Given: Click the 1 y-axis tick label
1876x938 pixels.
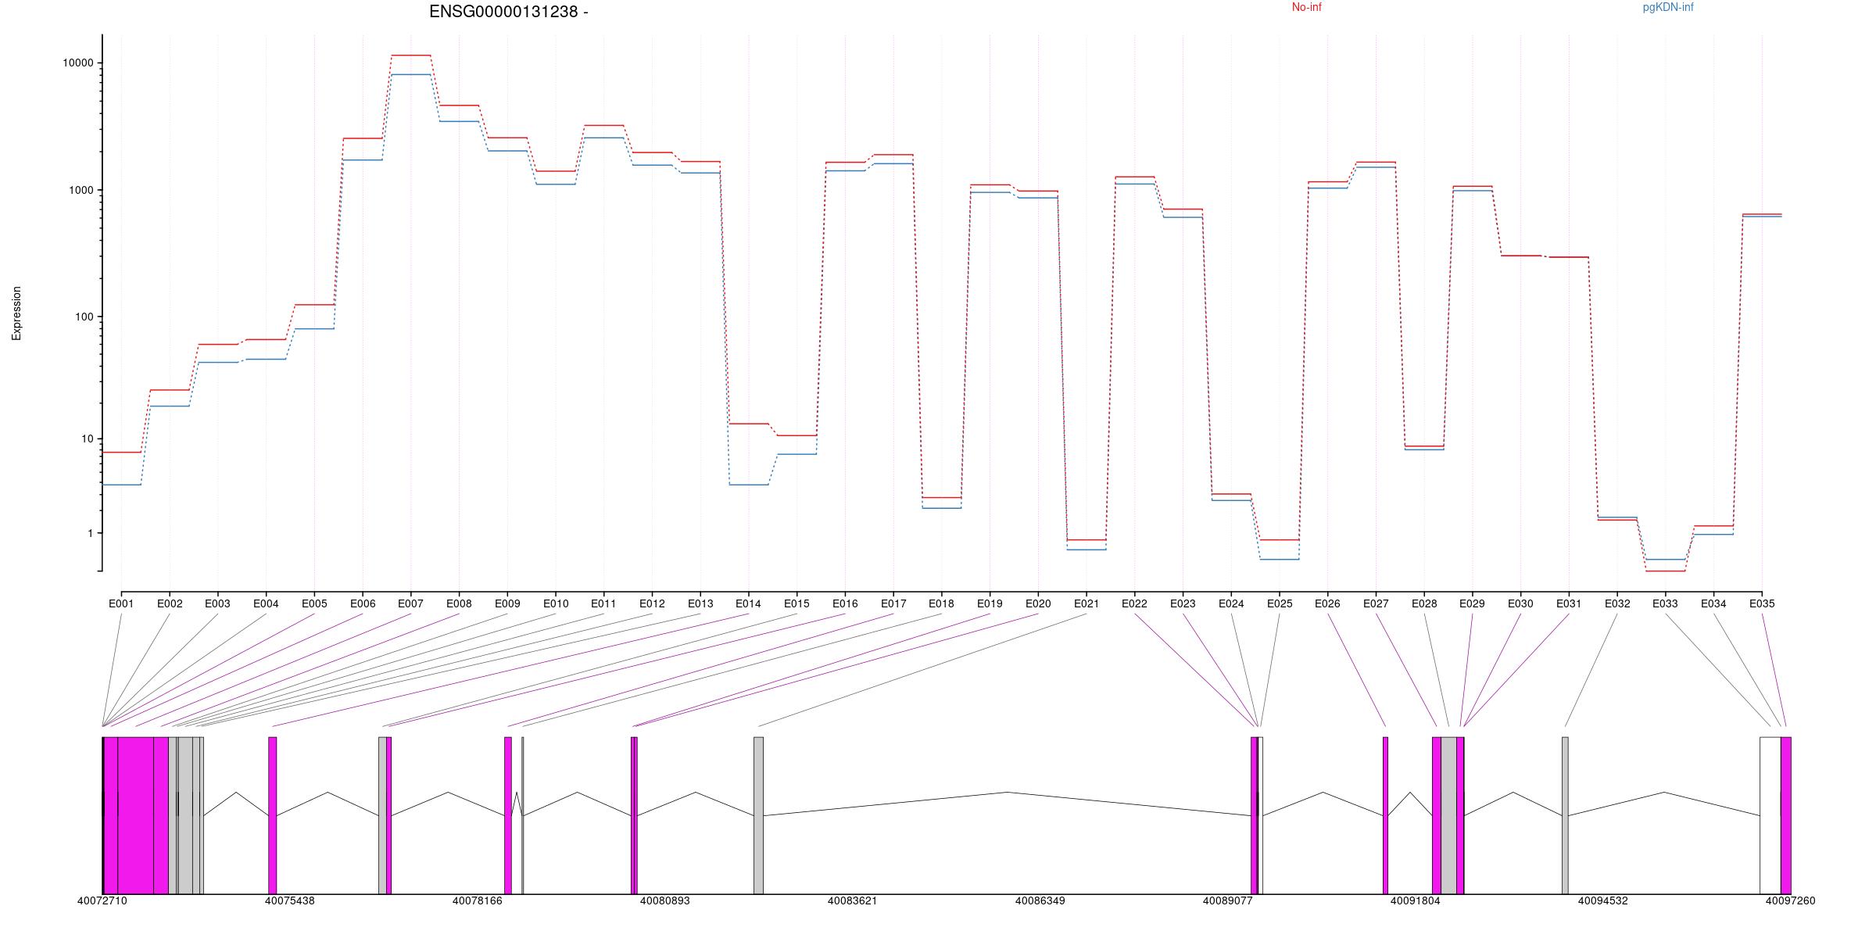Looking at the screenshot, I should (x=90, y=533).
